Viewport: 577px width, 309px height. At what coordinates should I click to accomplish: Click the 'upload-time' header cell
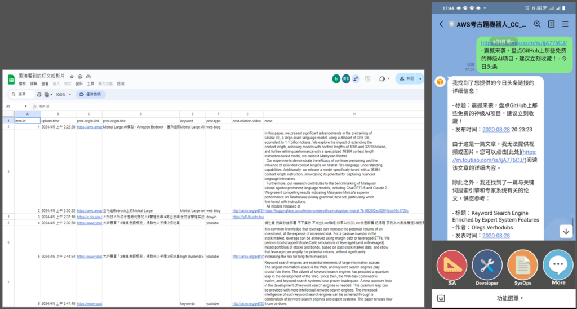(x=58, y=121)
